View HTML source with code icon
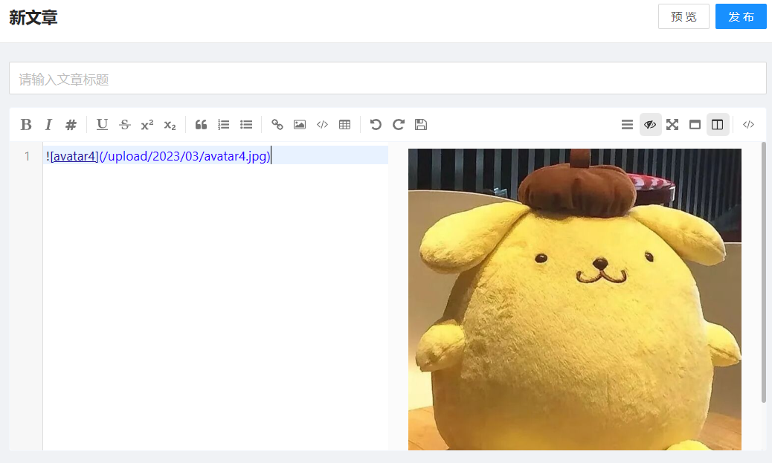772x463 pixels. coord(748,125)
